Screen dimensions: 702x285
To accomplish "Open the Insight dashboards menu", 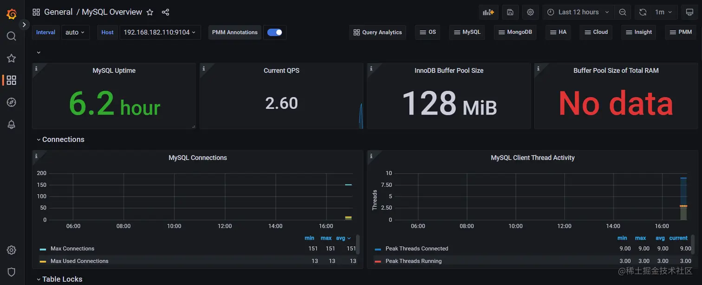I will click(639, 32).
